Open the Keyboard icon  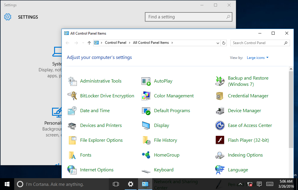point(146,171)
